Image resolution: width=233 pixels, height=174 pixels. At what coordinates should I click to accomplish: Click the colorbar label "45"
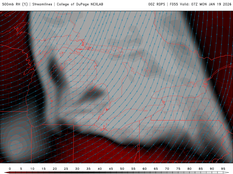111,169
